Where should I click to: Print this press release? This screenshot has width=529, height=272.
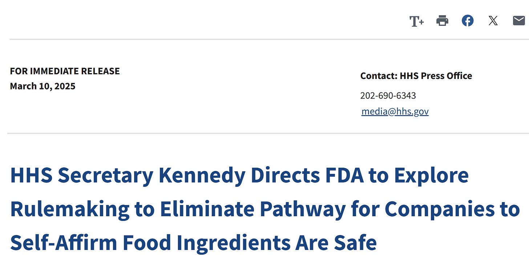(442, 21)
